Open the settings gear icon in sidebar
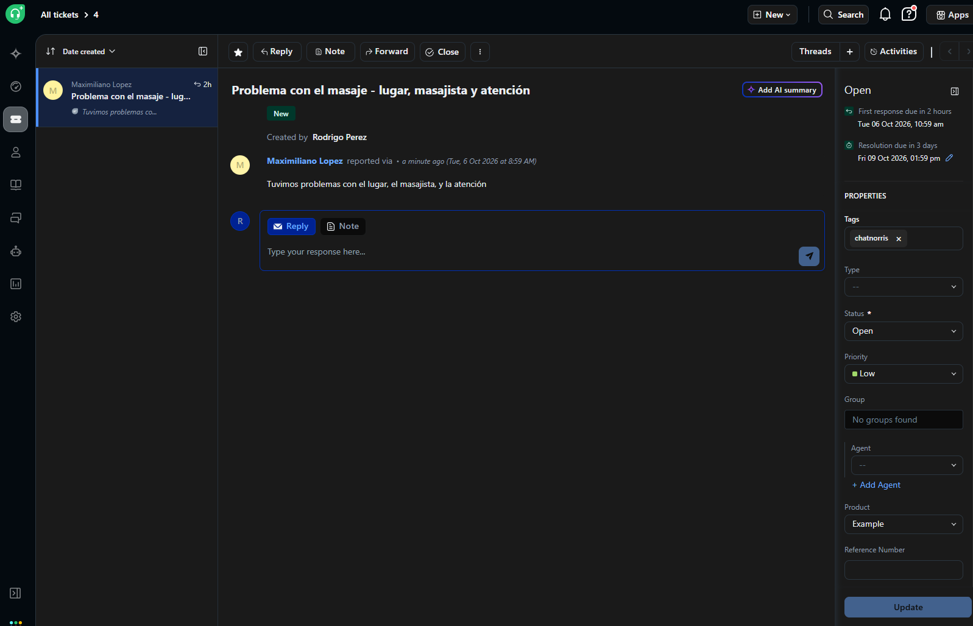Viewport: 973px width, 626px height. pos(16,317)
